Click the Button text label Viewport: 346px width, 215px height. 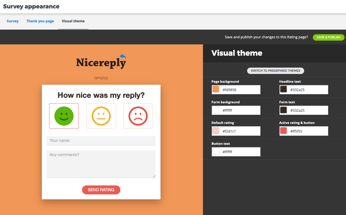[x=221, y=144]
